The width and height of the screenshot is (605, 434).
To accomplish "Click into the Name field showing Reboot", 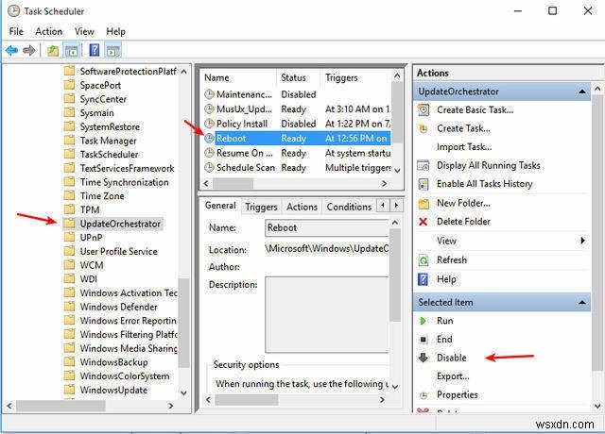I will click(x=327, y=228).
